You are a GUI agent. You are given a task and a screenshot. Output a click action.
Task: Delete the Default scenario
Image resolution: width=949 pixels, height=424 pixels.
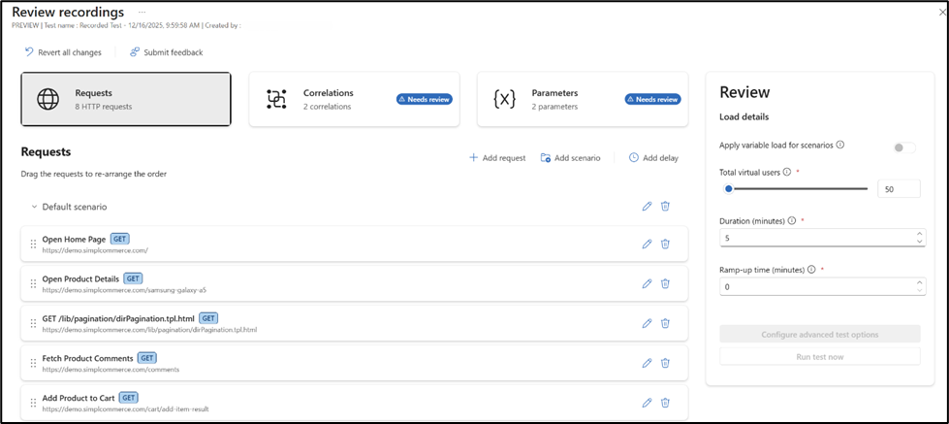[x=665, y=206]
